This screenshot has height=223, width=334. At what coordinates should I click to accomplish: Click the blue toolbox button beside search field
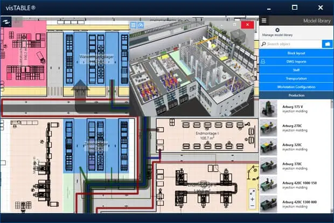tap(328, 44)
